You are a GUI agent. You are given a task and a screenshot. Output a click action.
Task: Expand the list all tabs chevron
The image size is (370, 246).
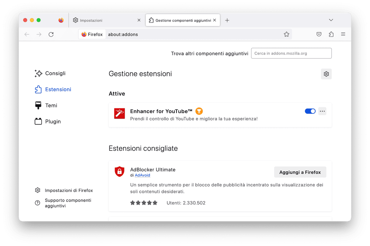(331, 20)
